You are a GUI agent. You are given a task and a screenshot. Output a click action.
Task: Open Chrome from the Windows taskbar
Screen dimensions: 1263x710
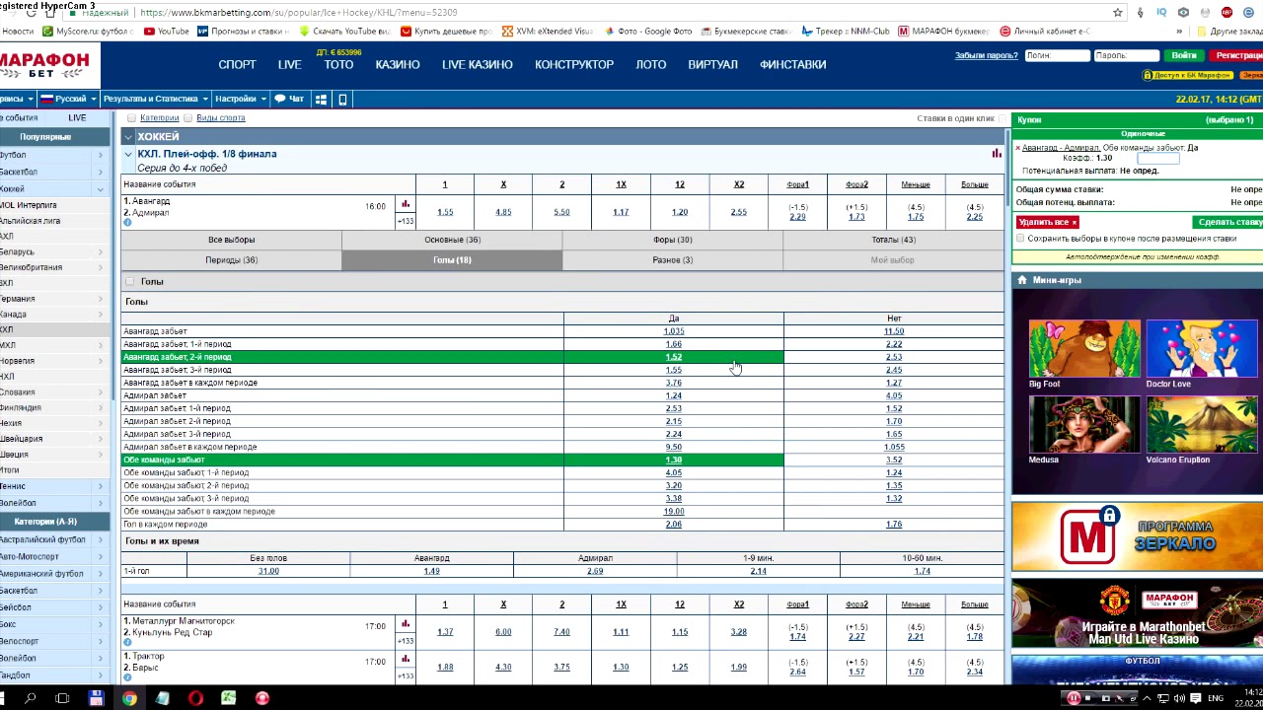click(129, 698)
